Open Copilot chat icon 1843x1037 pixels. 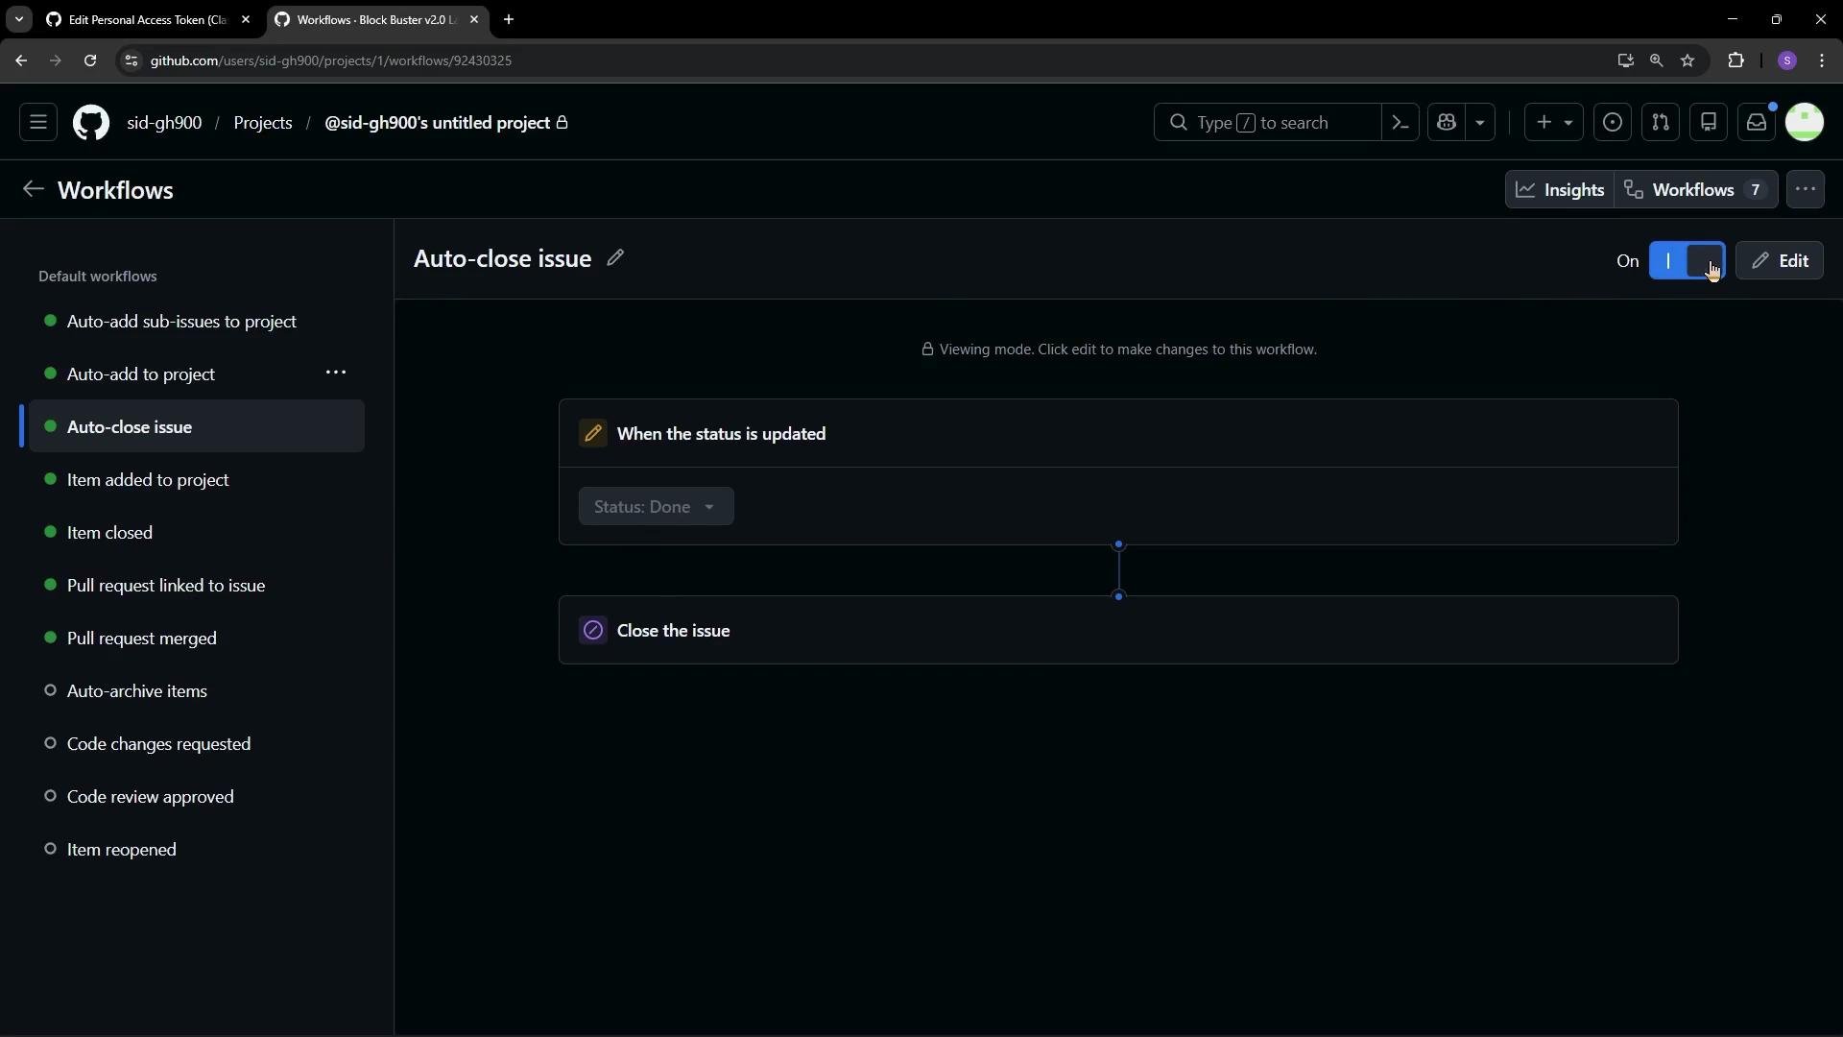point(1448,123)
